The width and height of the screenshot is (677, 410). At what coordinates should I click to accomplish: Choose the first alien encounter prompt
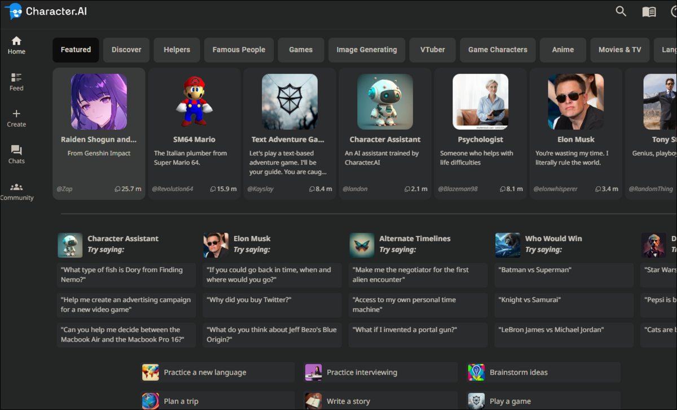pyautogui.click(x=418, y=275)
